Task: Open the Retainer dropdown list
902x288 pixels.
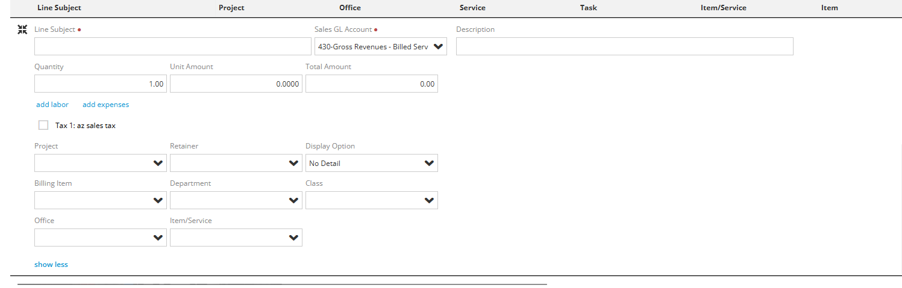Action: [236, 163]
